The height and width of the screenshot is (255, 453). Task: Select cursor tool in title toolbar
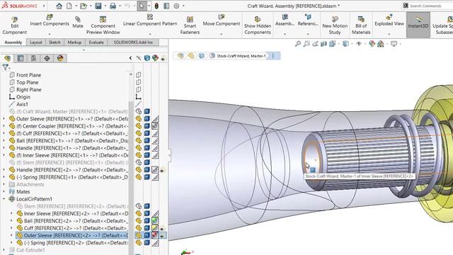142,6
